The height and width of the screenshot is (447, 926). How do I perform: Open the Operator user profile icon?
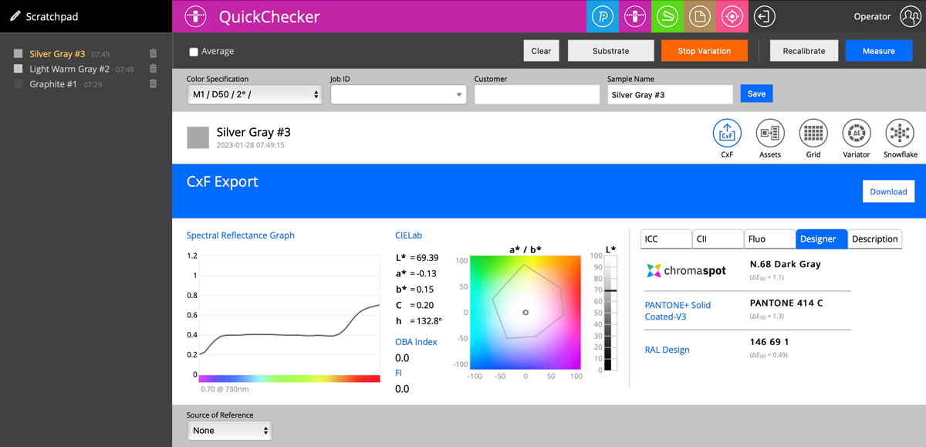point(911,16)
